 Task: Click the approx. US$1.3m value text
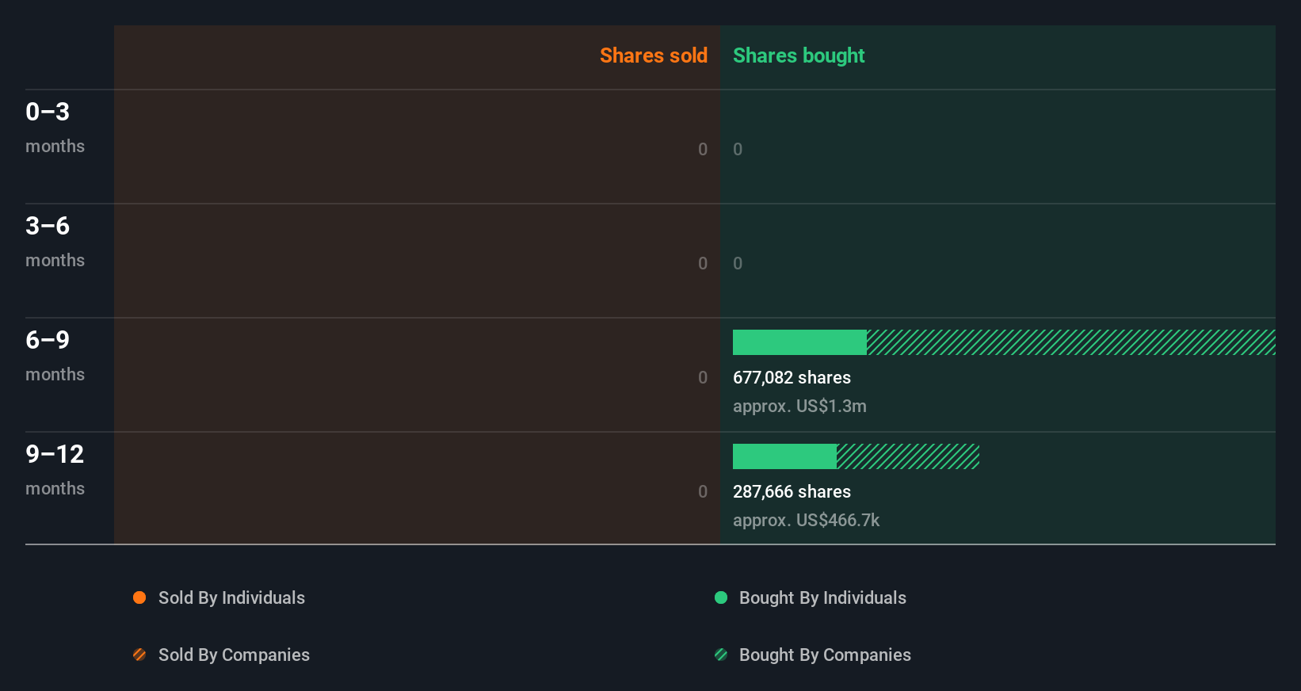click(x=799, y=406)
